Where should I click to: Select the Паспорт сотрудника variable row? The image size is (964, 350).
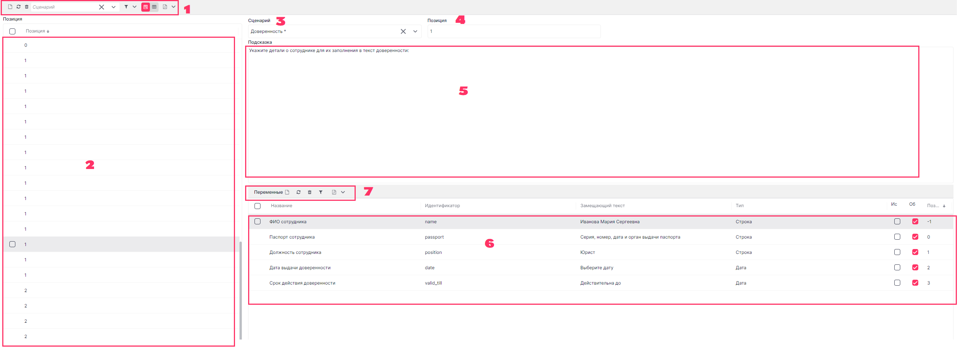click(600, 237)
